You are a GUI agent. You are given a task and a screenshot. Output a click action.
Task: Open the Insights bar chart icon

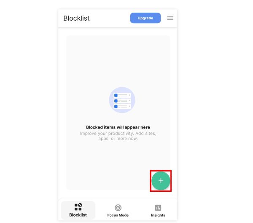tap(158, 208)
